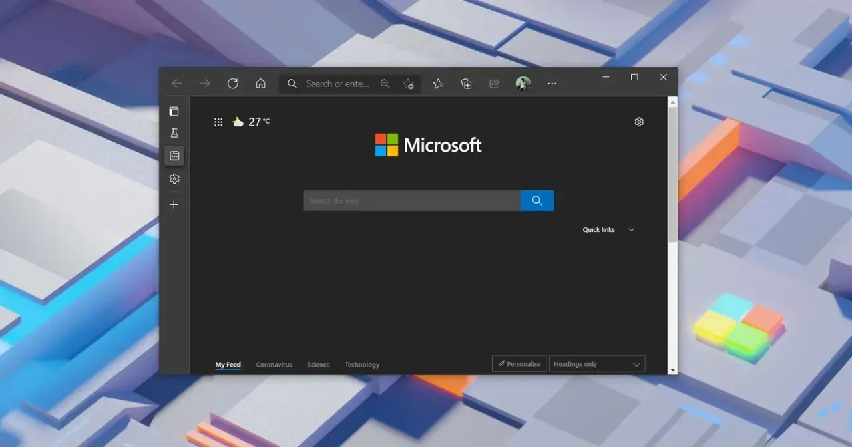The height and width of the screenshot is (447, 852).
Task: Click the scrollbar down arrow
Action: [x=672, y=370]
